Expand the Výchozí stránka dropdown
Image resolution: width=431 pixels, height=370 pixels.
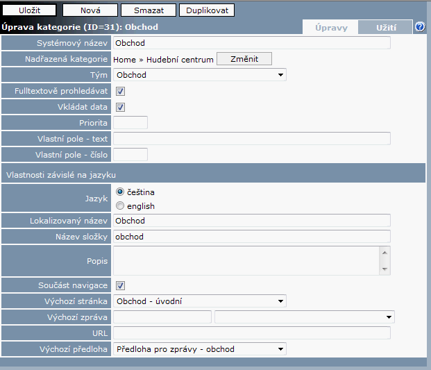pos(200,301)
